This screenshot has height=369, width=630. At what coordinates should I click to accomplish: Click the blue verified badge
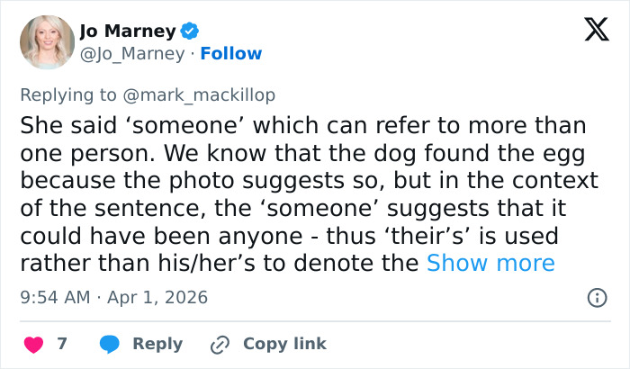(190, 31)
